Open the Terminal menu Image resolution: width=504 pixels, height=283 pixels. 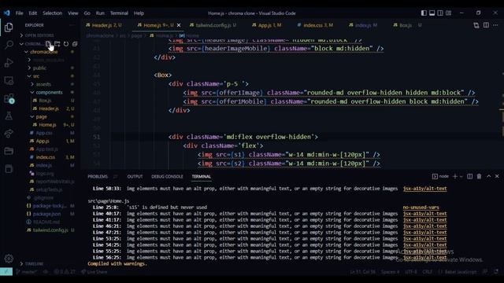(119, 13)
